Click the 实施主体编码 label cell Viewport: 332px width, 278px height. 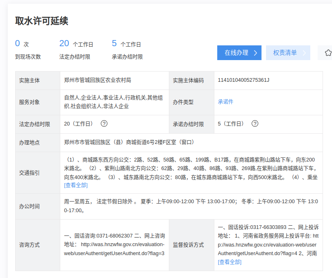(x=192, y=81)
